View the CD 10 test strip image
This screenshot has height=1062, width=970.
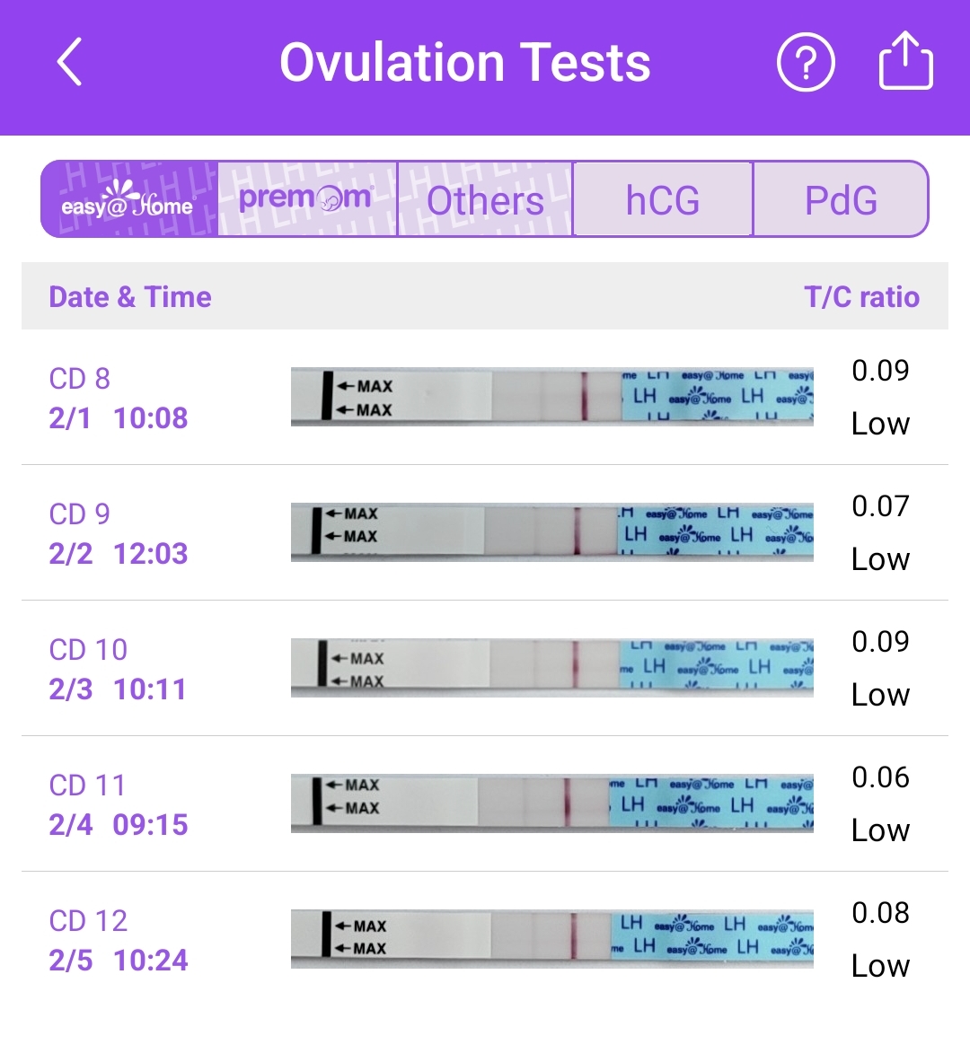[x=551, y=667]
